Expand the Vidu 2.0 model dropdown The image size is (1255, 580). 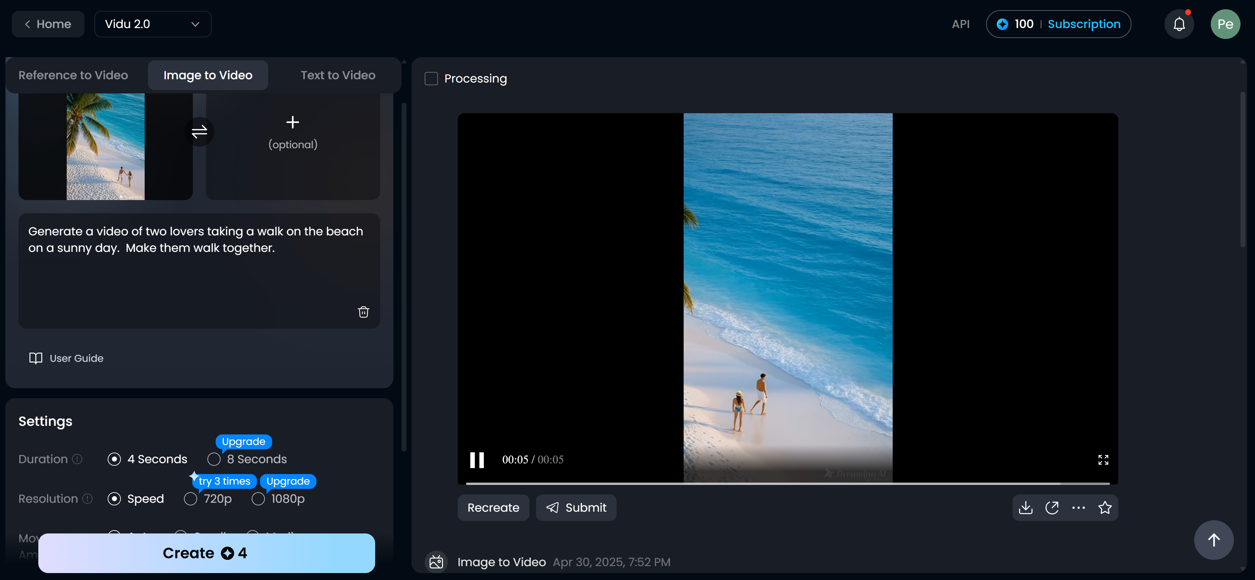point(153,24)
